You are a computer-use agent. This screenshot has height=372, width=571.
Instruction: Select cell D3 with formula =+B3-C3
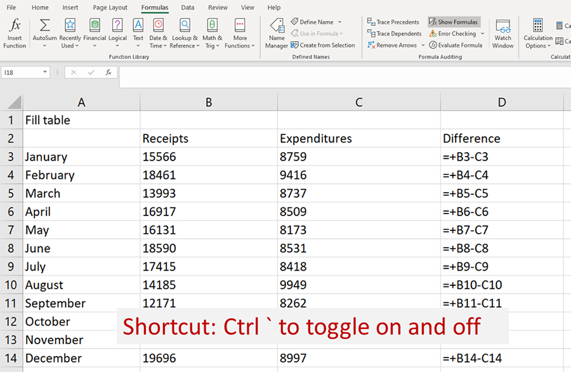[x=501, y=157]
